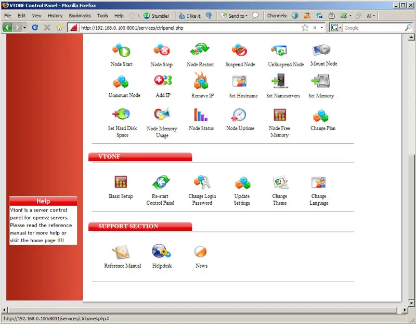Click the Unmount Node icon
The image size is (416, 324).
(121, 82)
